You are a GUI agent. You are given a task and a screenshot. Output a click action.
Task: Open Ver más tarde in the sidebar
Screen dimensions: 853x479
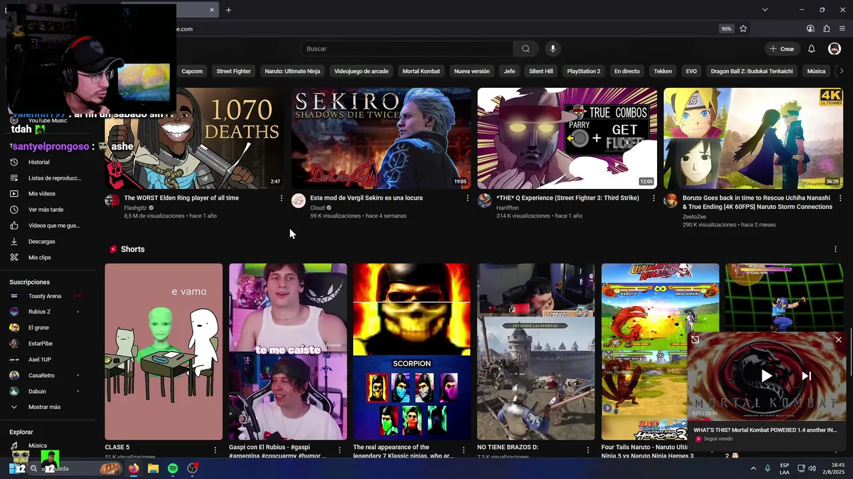click(x=45, y=210)
